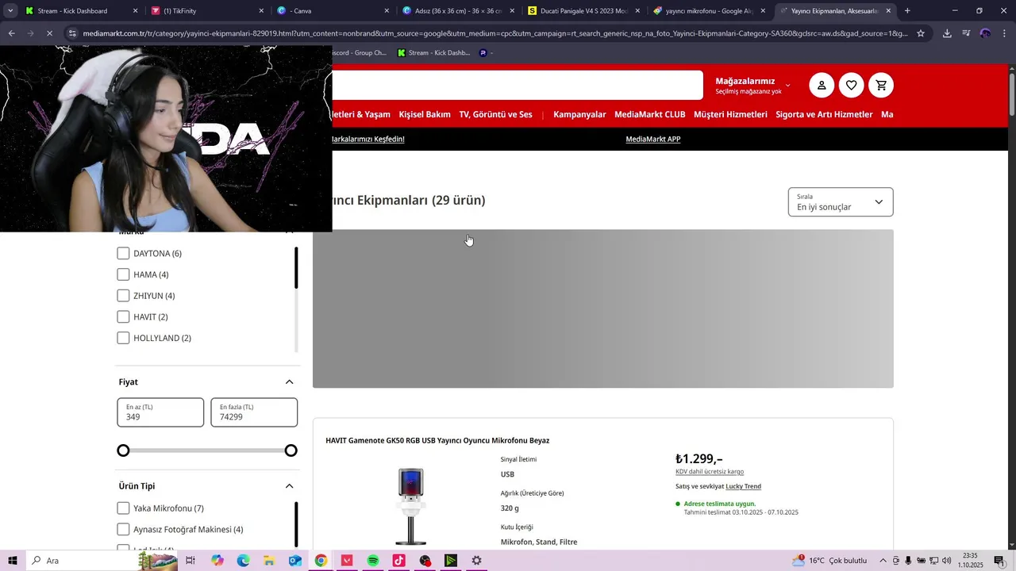Screen dimensions: 1016x571
Task: Click the En fazla (TL) price field
Action: (x=254, y=412)
